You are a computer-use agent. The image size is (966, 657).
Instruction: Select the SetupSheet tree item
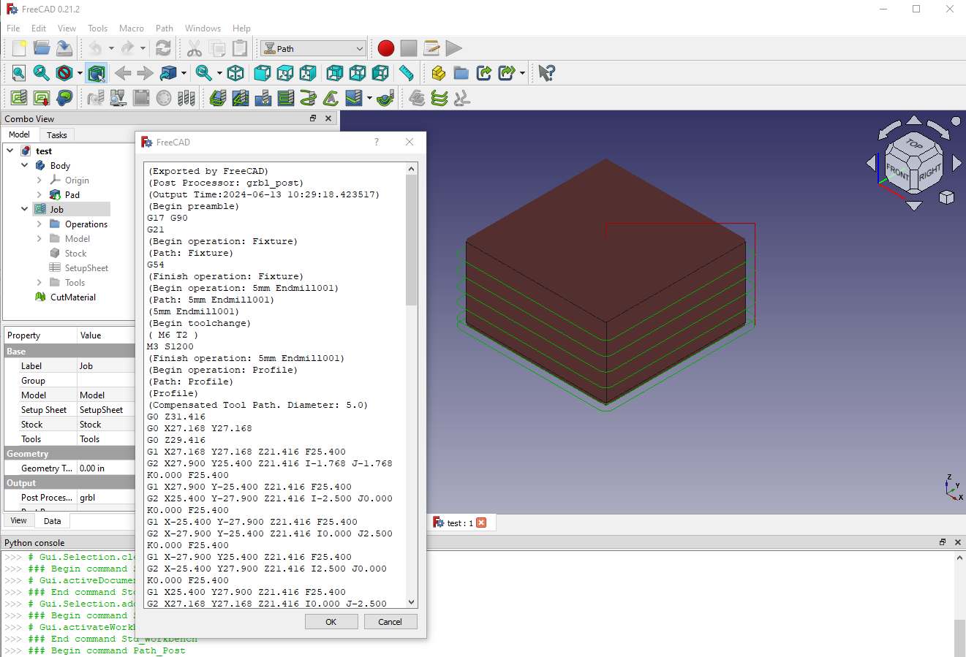pos(86,267)
